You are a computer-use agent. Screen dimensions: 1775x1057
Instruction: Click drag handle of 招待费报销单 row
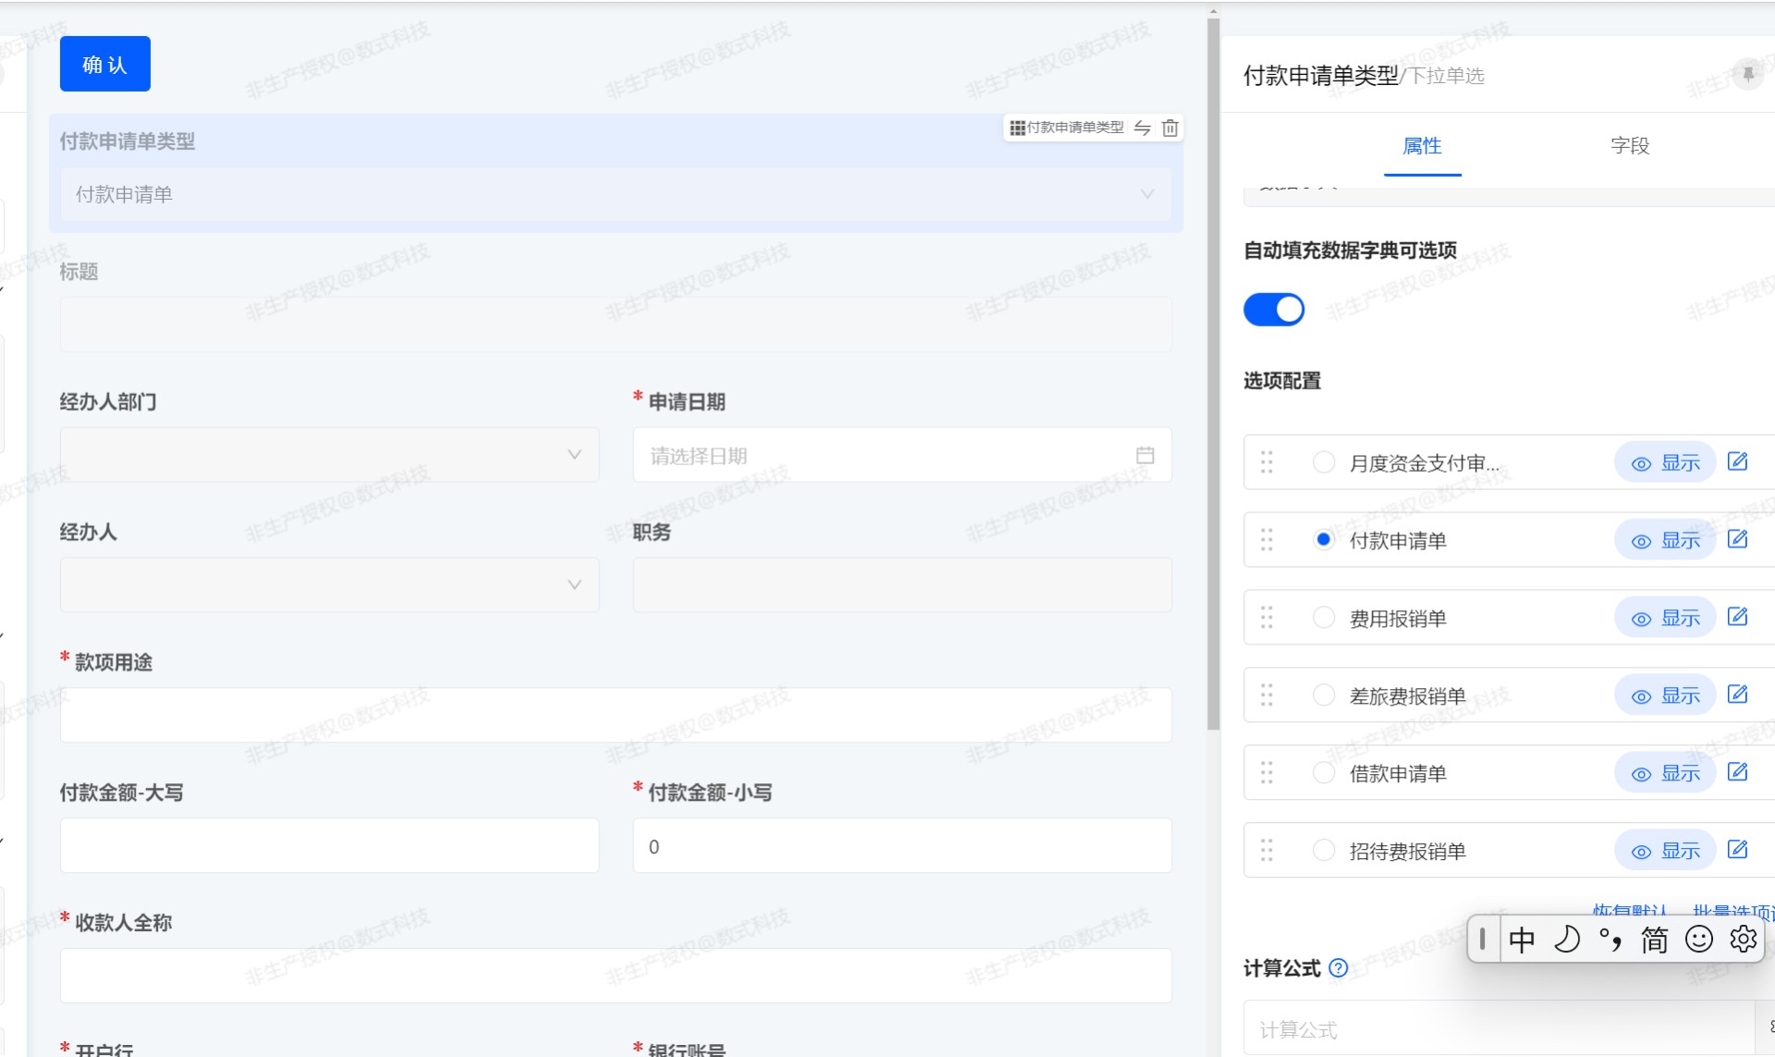point(1267,850)
